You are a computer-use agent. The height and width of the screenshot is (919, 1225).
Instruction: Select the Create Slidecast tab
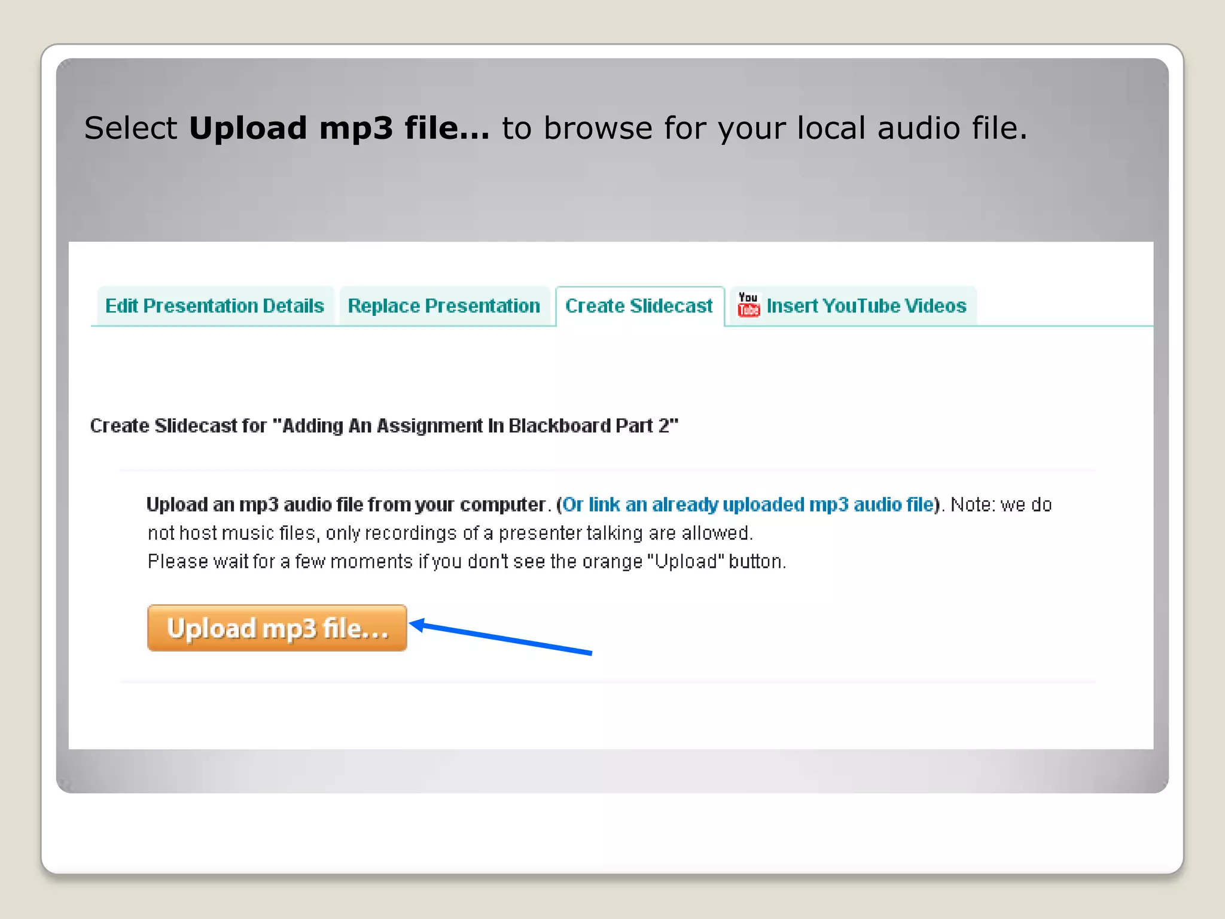point(639,306)
